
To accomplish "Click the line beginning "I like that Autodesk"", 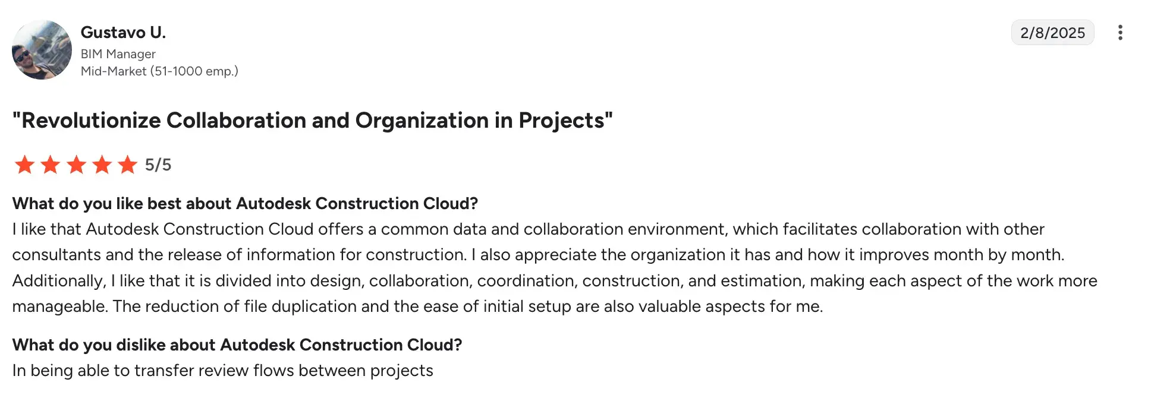I will 528,229.
